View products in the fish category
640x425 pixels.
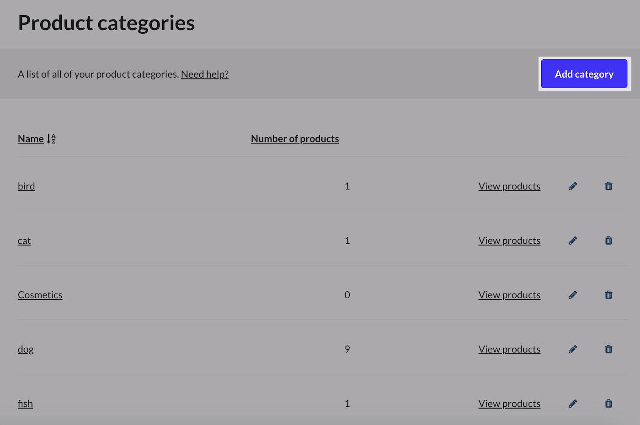click(x=509, y=403)
